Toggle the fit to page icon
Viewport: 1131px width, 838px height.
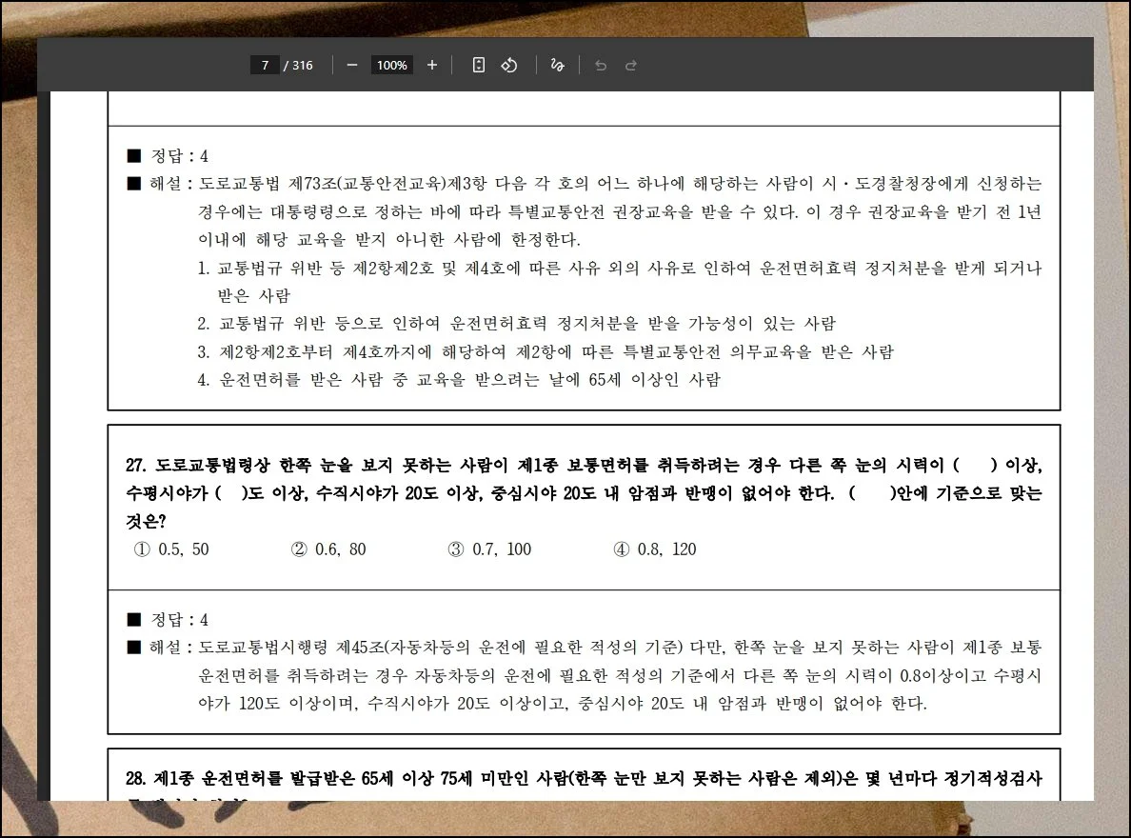tap(479, 65)
